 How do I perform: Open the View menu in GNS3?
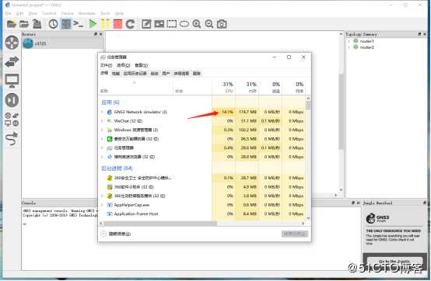point(33,13)
